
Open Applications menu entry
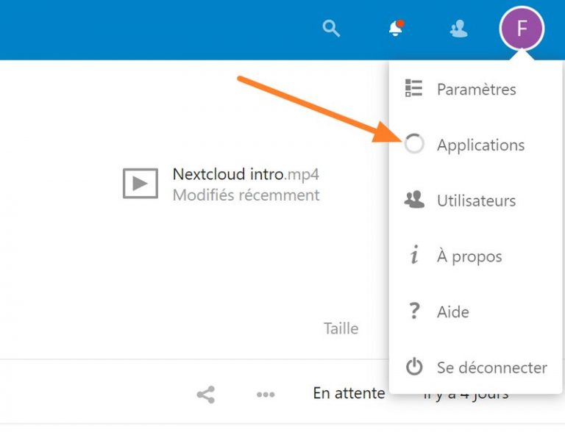point(476,145)
